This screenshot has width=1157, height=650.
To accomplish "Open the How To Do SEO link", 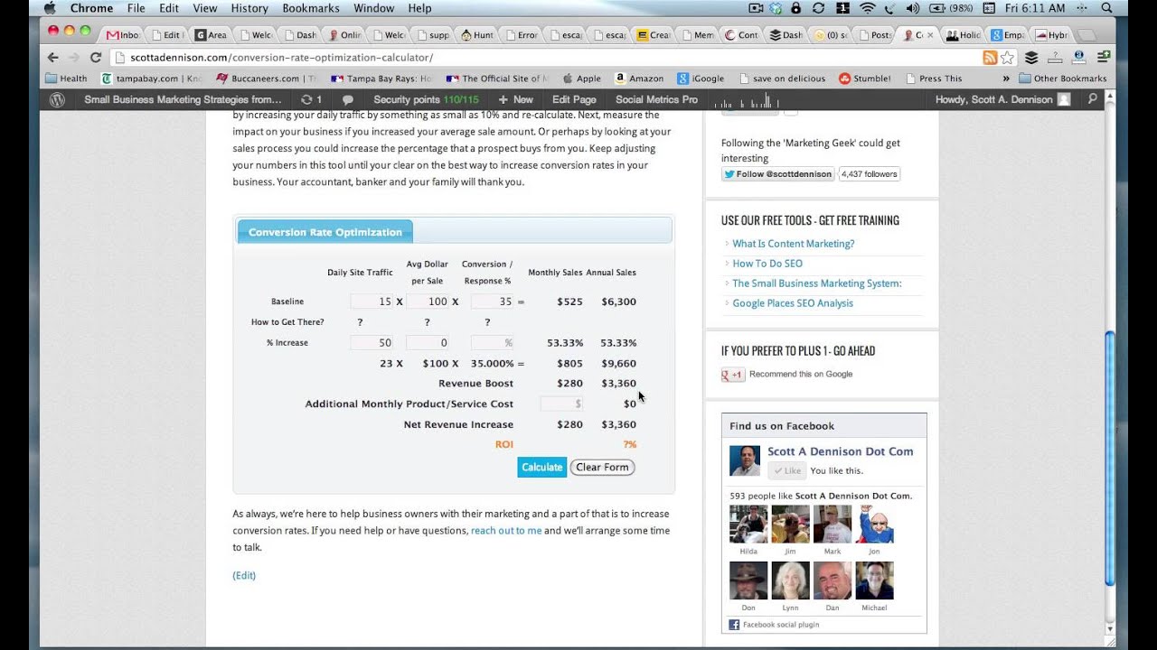I will click(x=767, y=264).
